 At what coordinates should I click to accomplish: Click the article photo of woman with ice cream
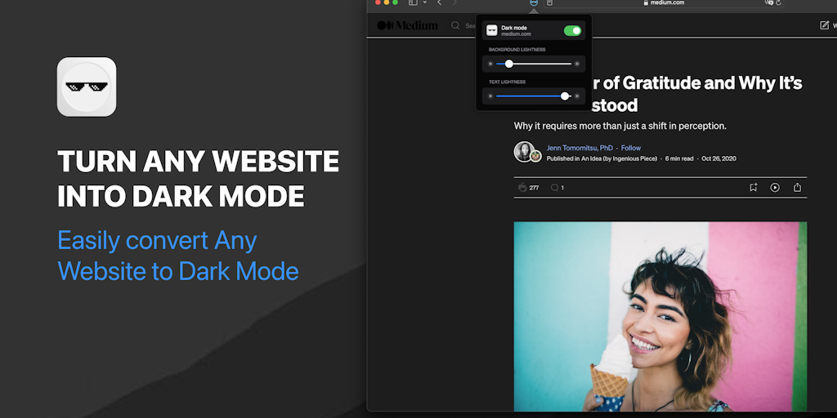(660, 317)
